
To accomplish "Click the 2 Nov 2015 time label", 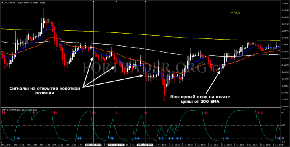I will coord(6,145).
